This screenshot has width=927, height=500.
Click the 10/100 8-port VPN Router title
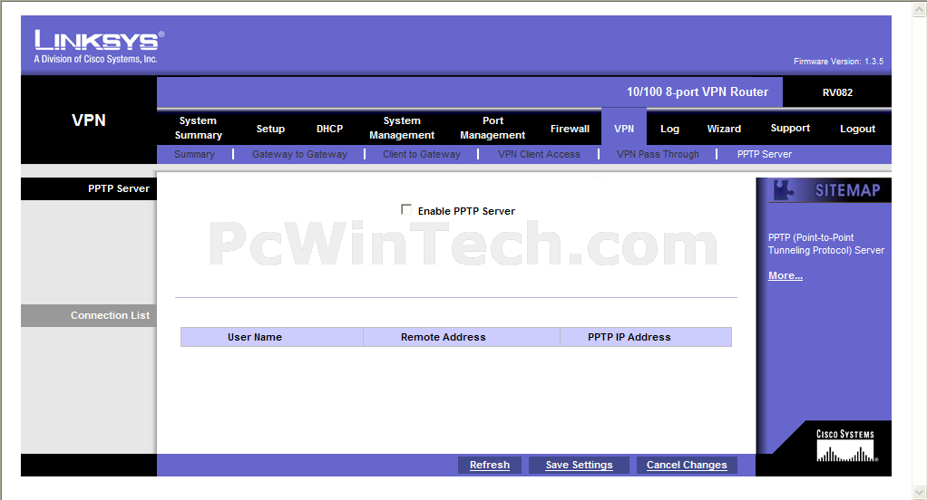pyautogui.click(x=697, y=92)
